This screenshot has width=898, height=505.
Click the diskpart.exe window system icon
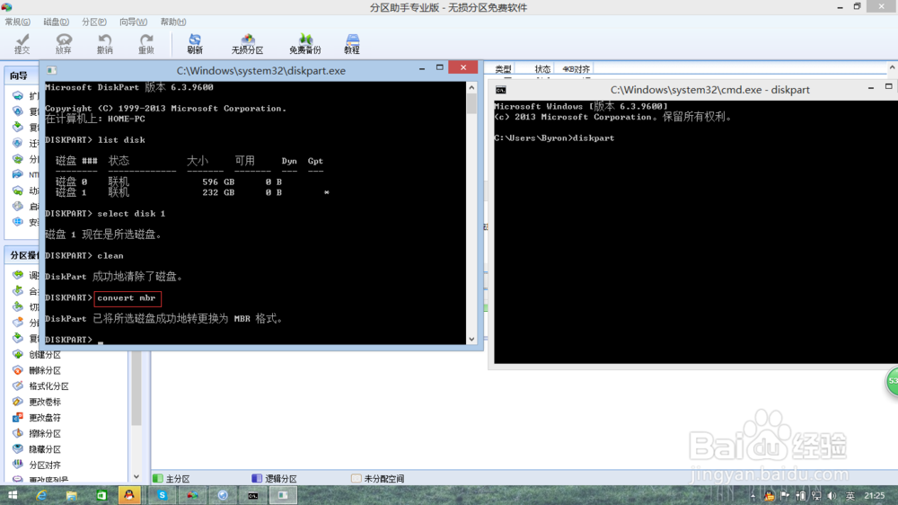coord(51,70)
